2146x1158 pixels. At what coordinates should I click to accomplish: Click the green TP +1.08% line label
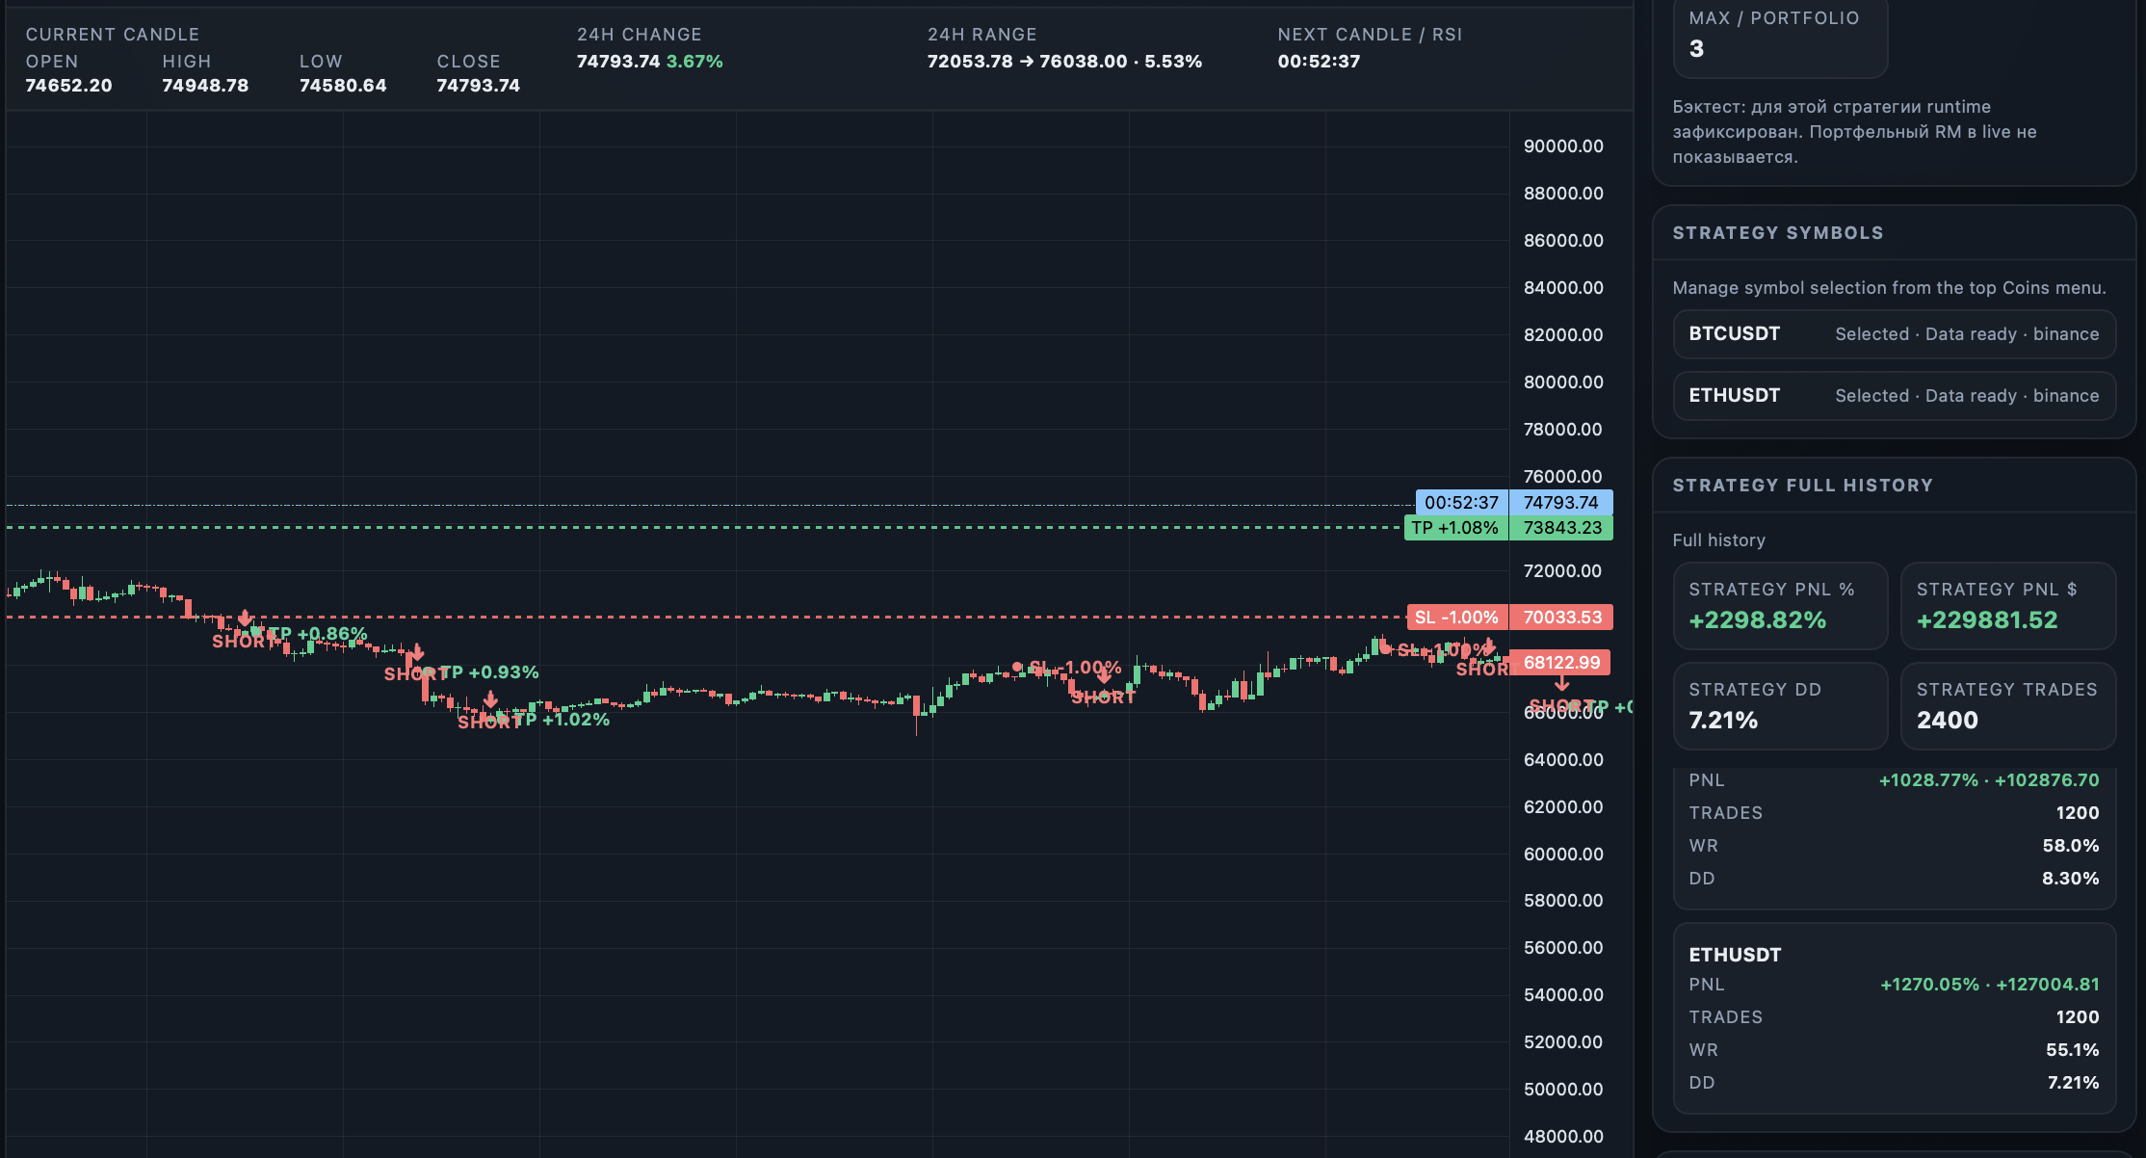tap(1455, 528)
